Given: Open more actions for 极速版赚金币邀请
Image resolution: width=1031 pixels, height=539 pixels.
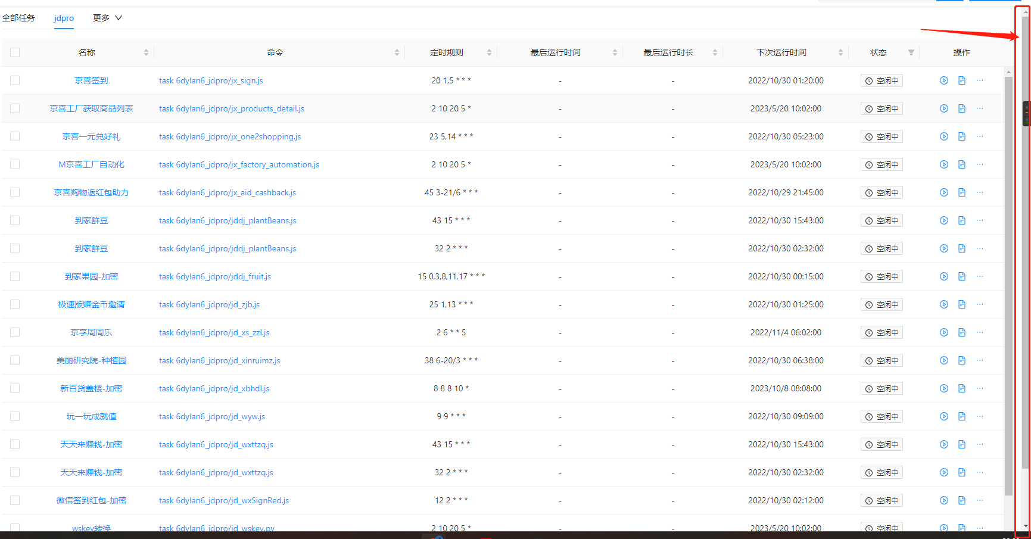Looking at the screenshot, I should [x=980, y=304].
